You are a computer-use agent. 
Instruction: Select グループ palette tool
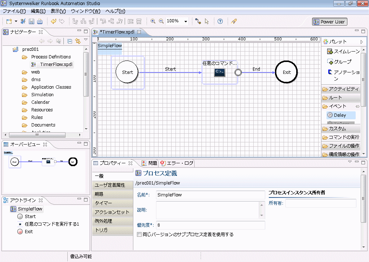coord(339,62)
